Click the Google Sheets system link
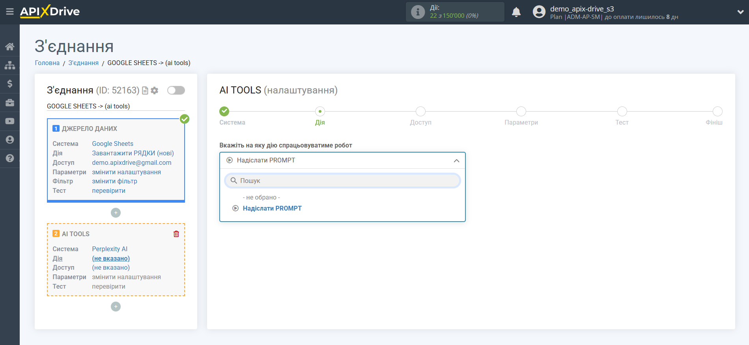Image resolution: width=749 pixels, height=345 pixels. click(112, 144)
